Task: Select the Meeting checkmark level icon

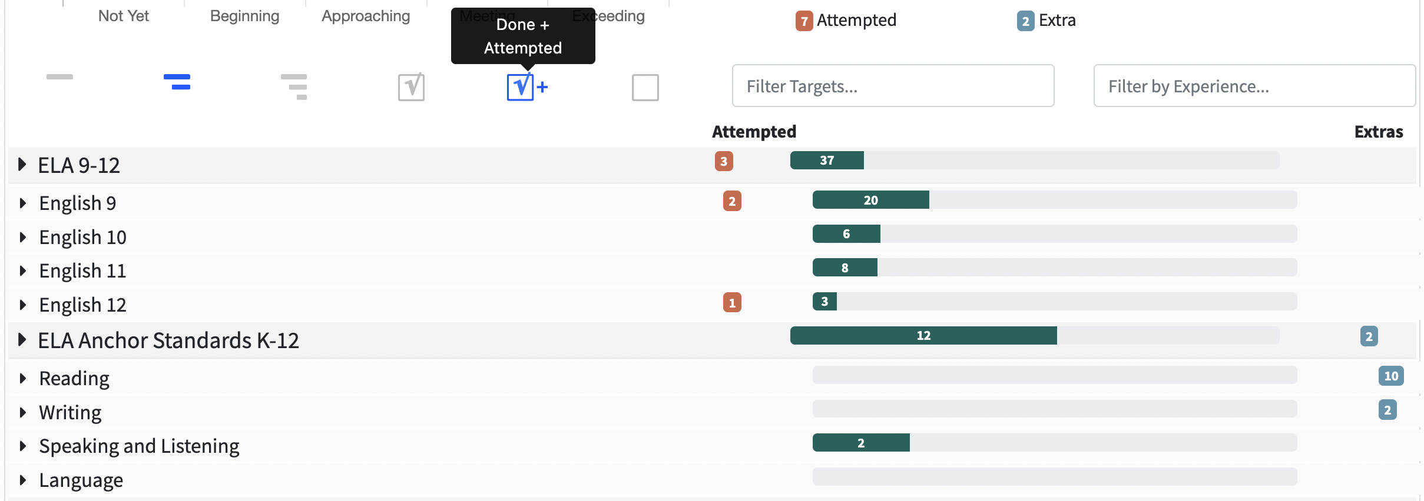Action: point(411,87)
